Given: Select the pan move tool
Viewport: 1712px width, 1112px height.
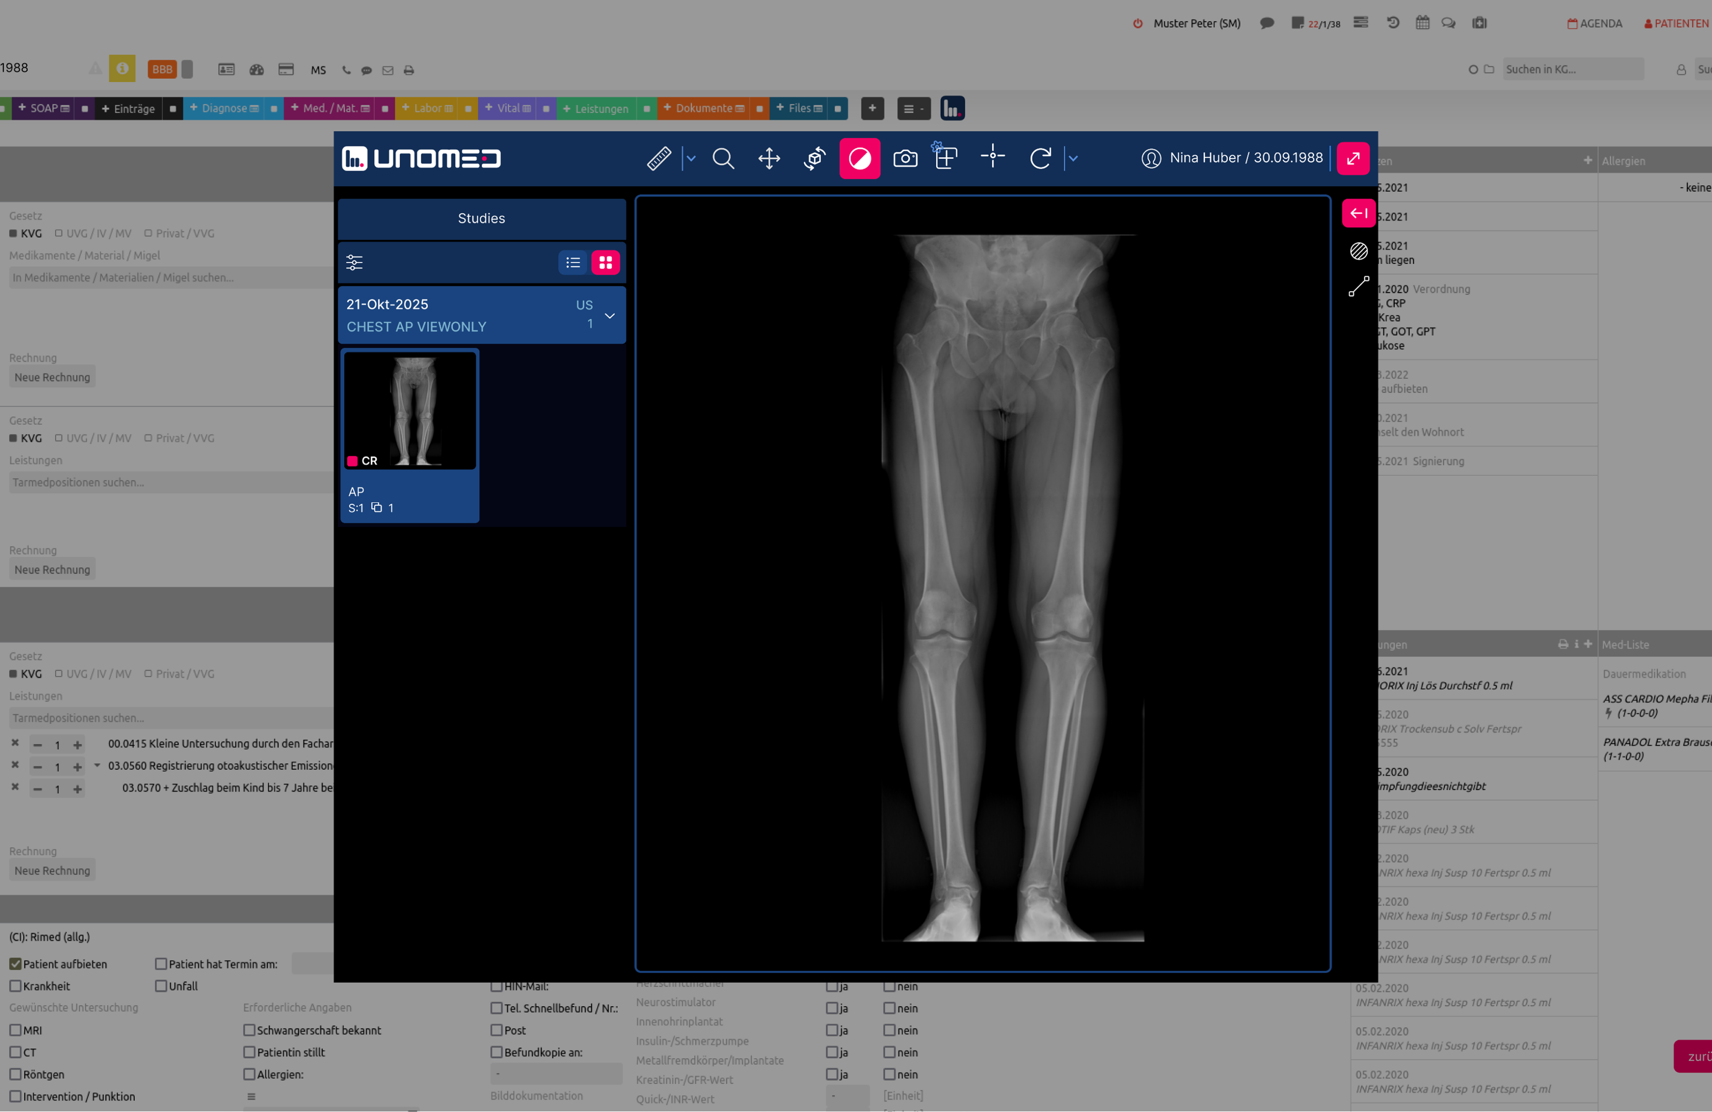Looking at the screenshot, I should point(769,158).
